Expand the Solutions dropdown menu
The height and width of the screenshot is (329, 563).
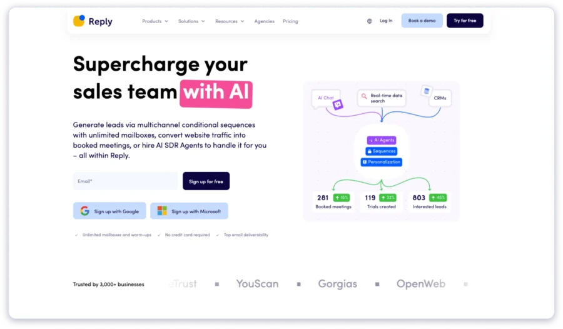191,21
